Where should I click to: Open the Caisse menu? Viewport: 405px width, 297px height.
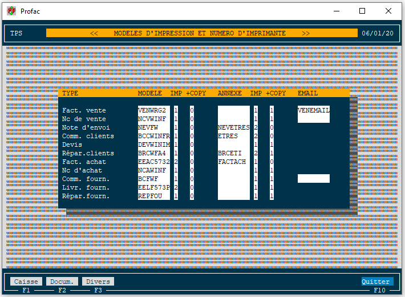26,282
